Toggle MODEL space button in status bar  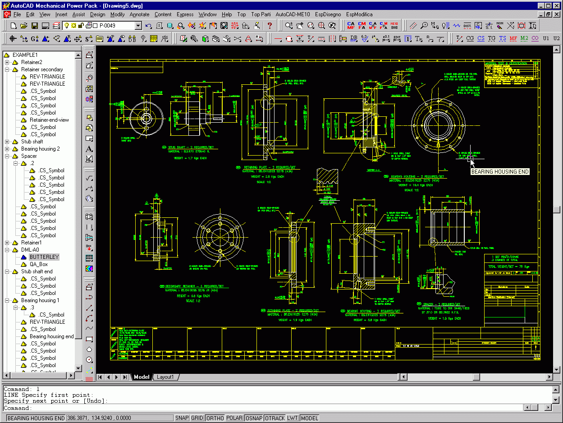[309, 418]
